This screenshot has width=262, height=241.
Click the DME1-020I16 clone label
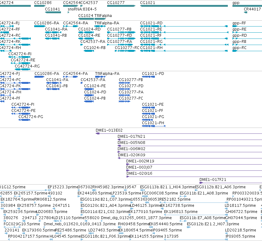(x=139, y=174)
